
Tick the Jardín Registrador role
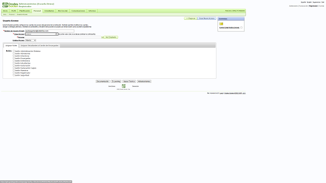[14, 73]
